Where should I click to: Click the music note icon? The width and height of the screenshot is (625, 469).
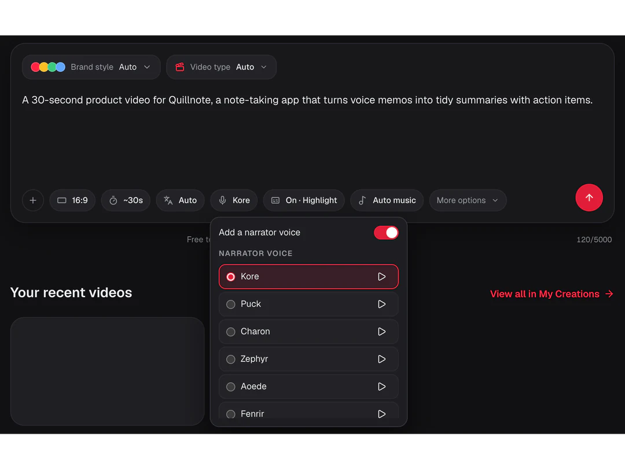coord(362,200)
